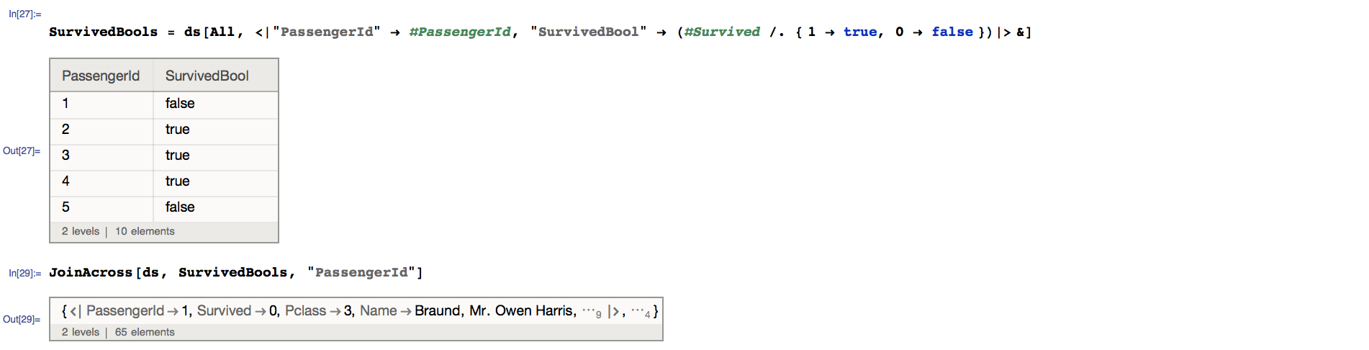Expand the 4 remaining rows ellipsis

pos(641,312)
